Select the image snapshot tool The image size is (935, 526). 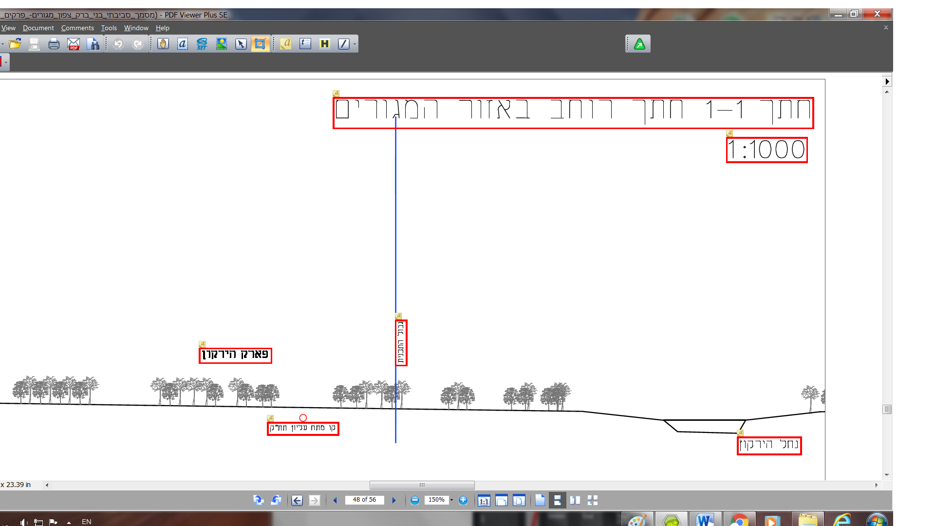click(x=222, y=44)
